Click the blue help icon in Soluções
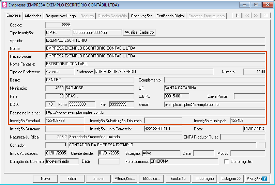This screenshot has width=275, height=185. pos(264,179)
